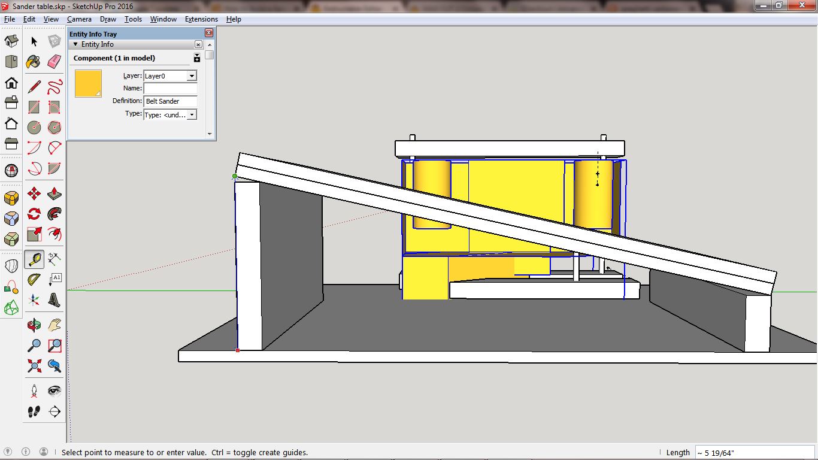This screenshot has height=460, width=818.
Task: Open the Type dropdown
Action: tap(192, 114)
